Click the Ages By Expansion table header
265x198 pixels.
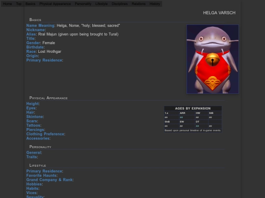tap(193, 109)
